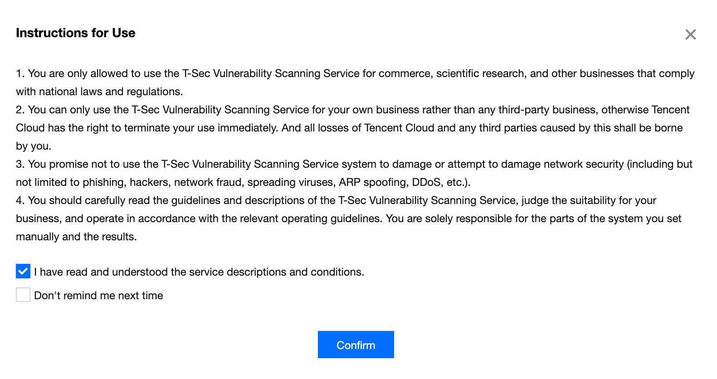Image resolution: width=717 pixels, height=379 pixels.
Task: Click the "Don't remind me next time" label
Action: tap(98, 296)
